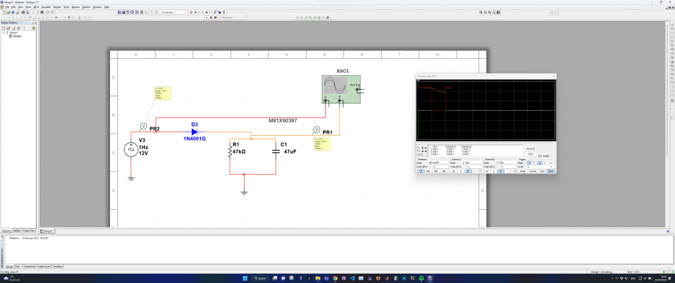Switch to the Simulation spreadsheet tab
675x283 pixels.
[x=58, y=267]
